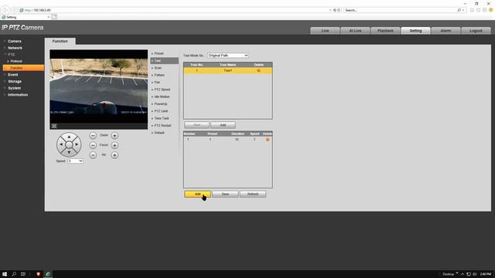
Task: Open Windows taskbar search
Action: click(14, 274)
